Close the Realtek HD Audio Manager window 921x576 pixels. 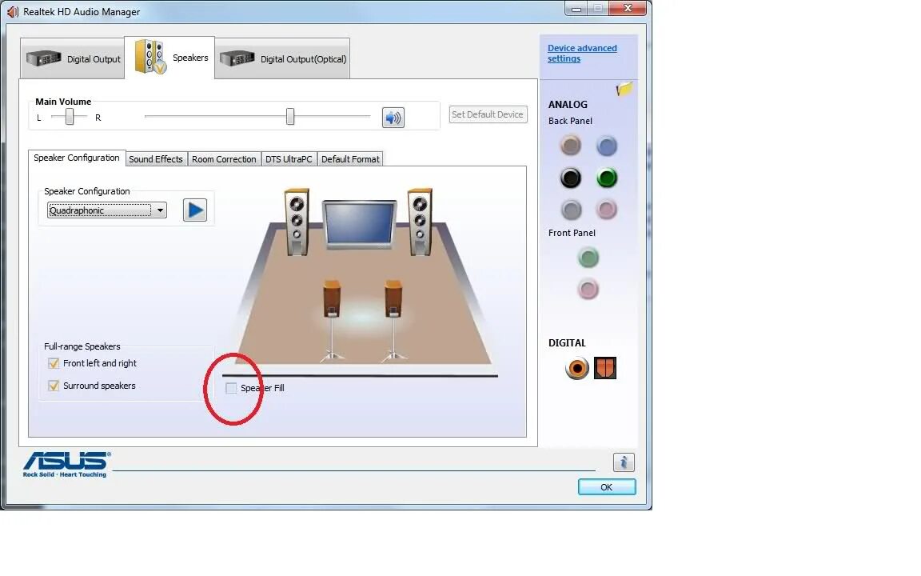628,8
